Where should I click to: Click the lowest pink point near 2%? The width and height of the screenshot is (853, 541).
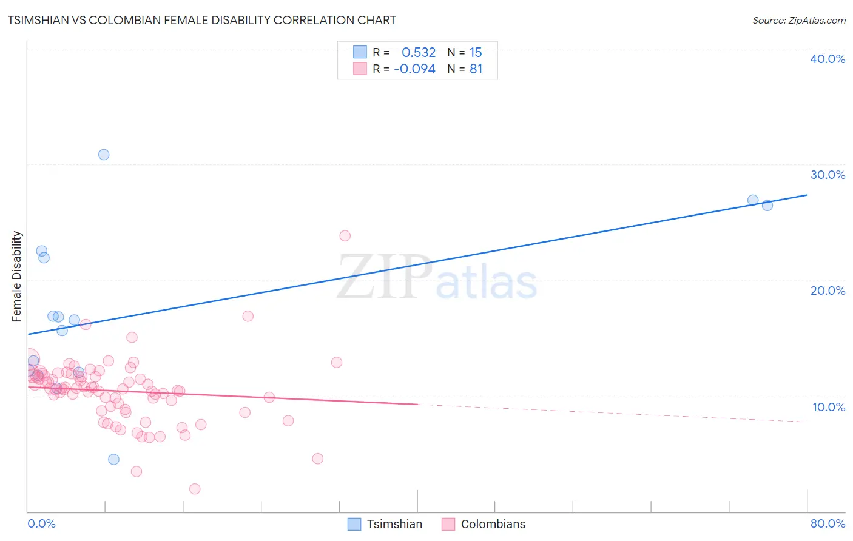tap(195, 489)
